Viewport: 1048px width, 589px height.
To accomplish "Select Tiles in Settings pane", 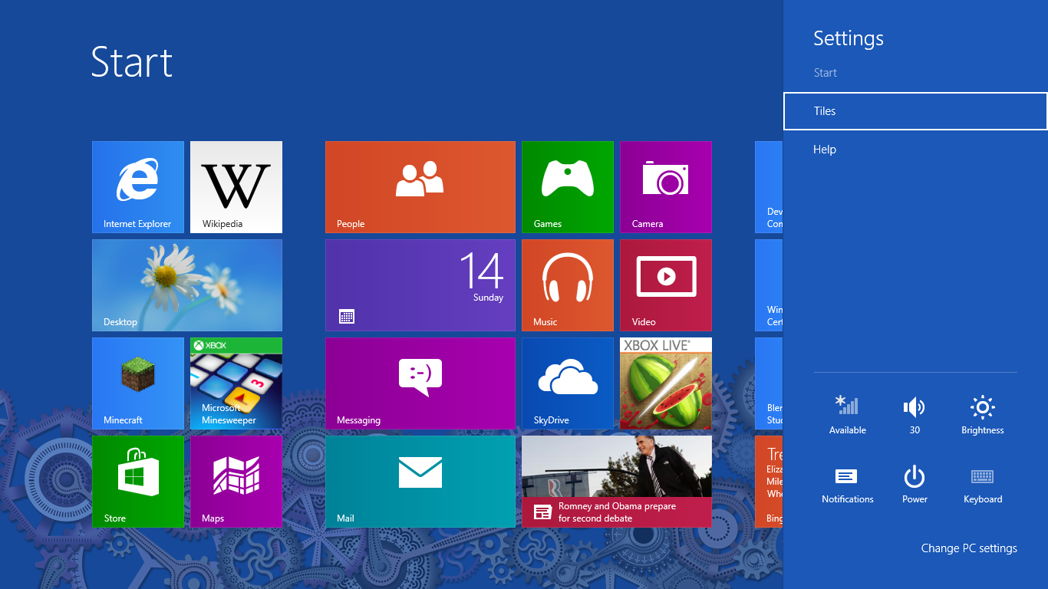I will pyautogui.click(x=915, y=111).
